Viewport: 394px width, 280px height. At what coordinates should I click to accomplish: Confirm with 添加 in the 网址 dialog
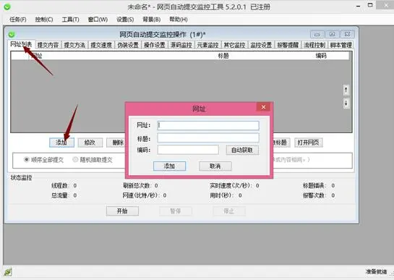pyautogui.click(x=170, y=166)
